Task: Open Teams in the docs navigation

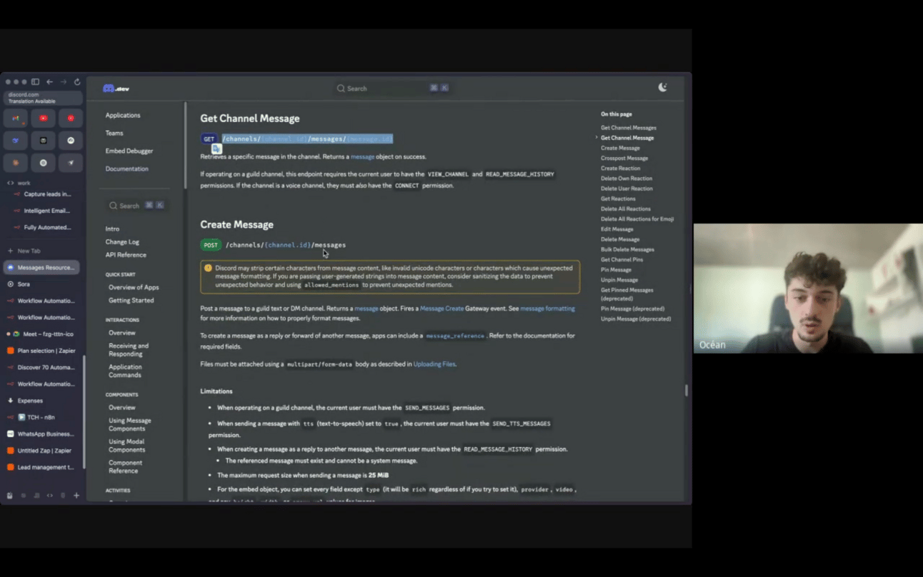Action: tap(114, 133)
